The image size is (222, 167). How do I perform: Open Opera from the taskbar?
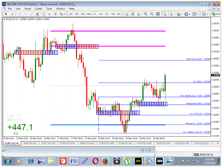click(x=96, y=161)
